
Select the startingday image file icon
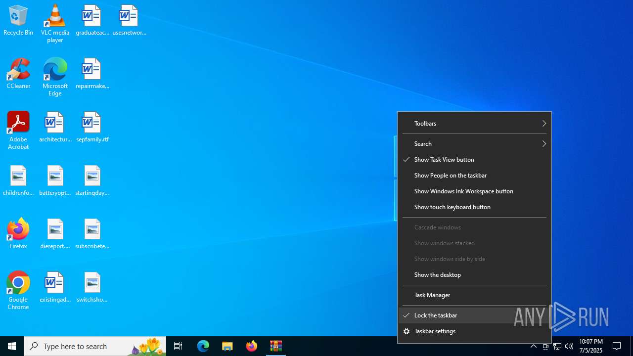click(92, 181)
